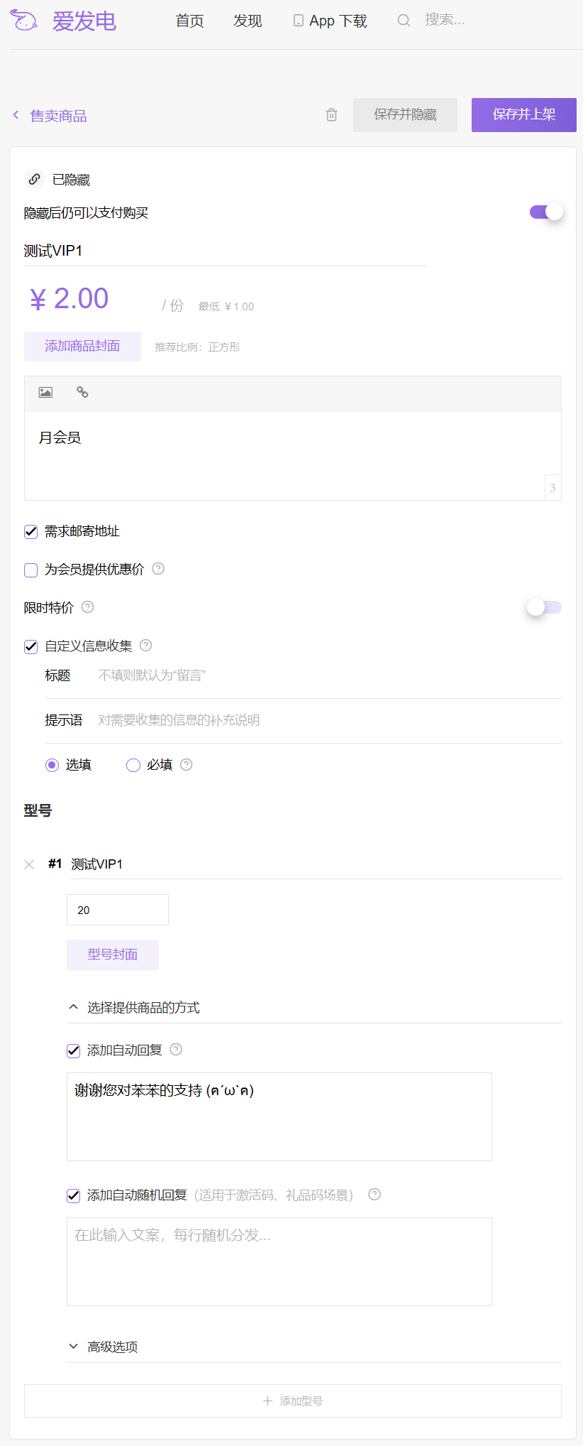Select the 必填 radio option
583x1446 pixels.
click(x=133, y=765)
